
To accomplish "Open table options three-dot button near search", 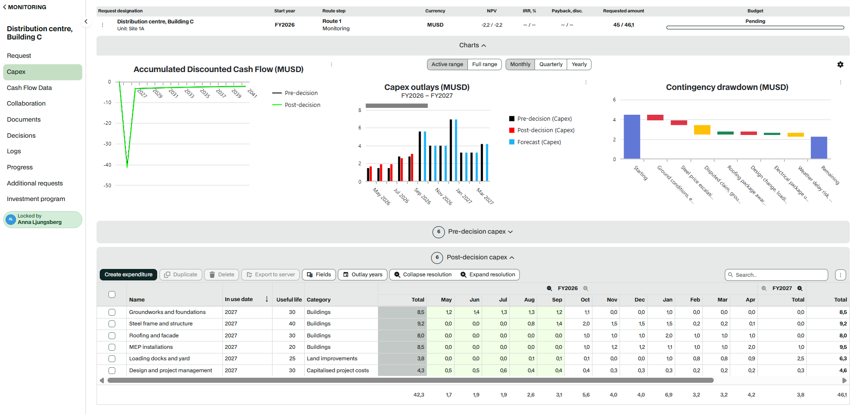I will [x=841, y=275].
